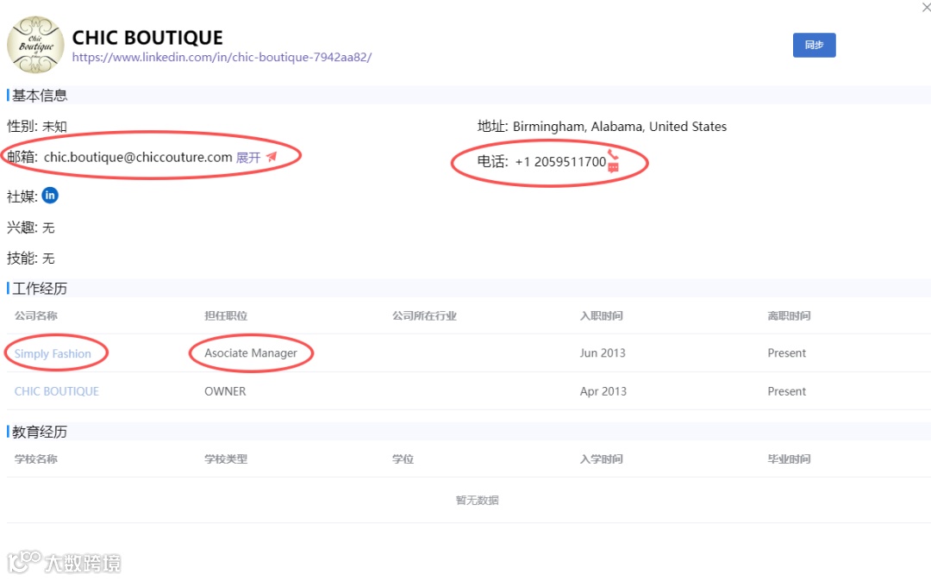Screen dimensions: 931x580
Task: Open the LinkedIn profile URL link
Action: coord(222,58)
